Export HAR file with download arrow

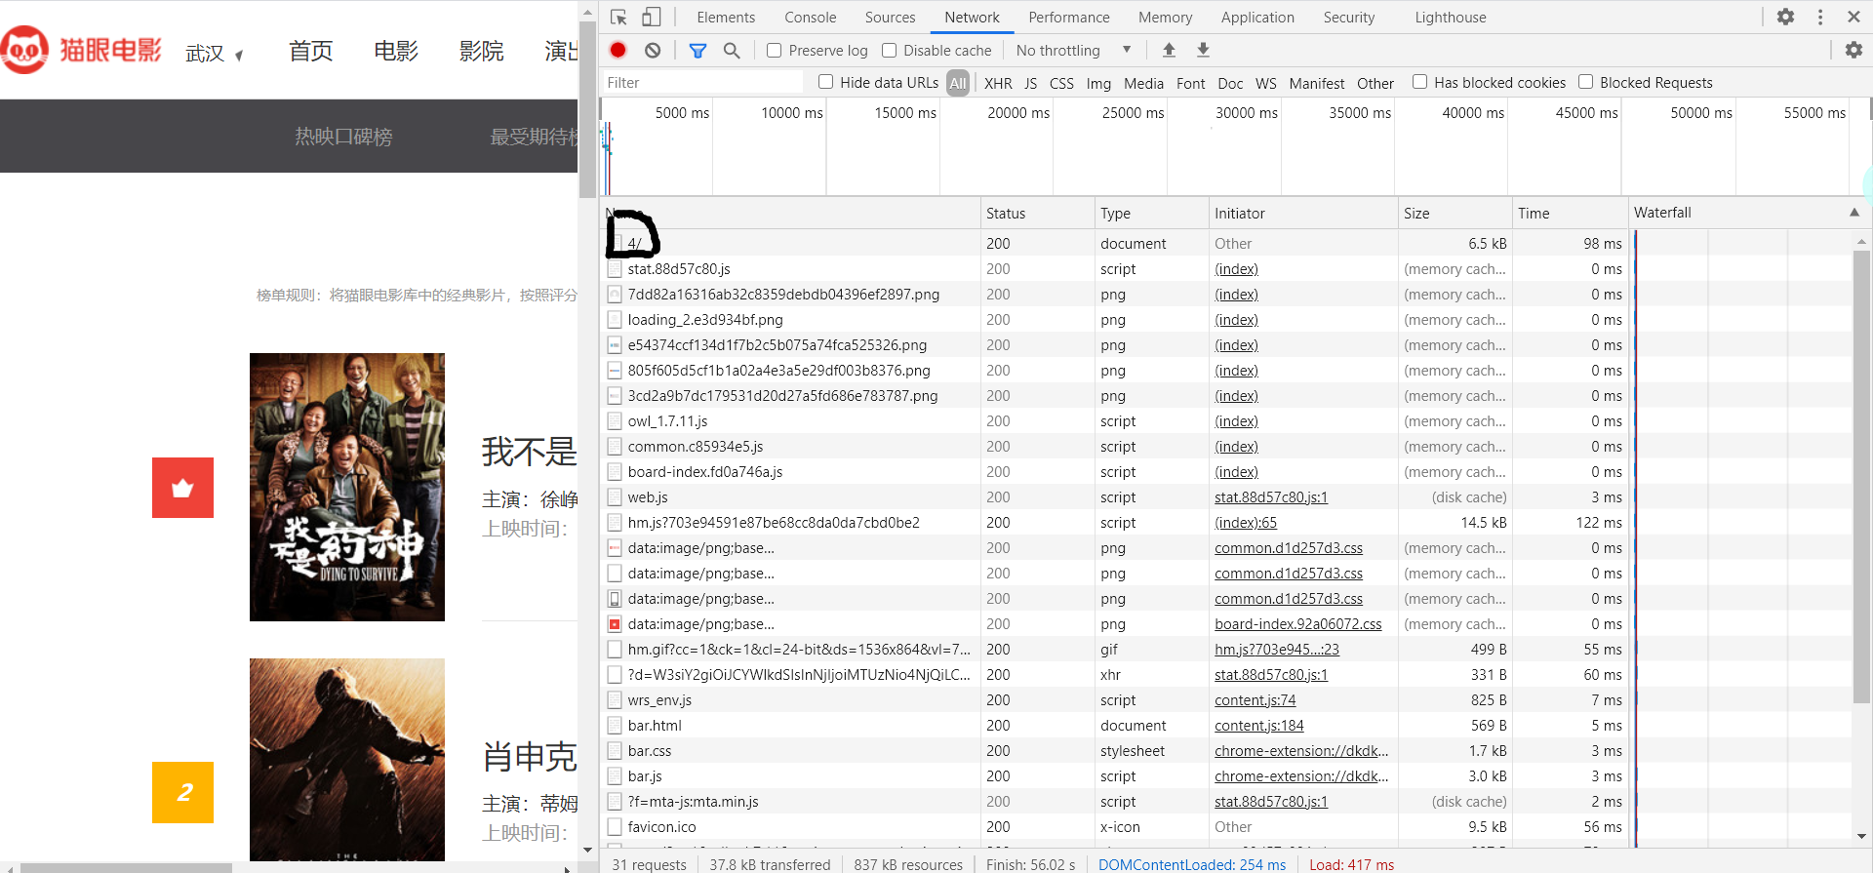tap(1203, 50)
